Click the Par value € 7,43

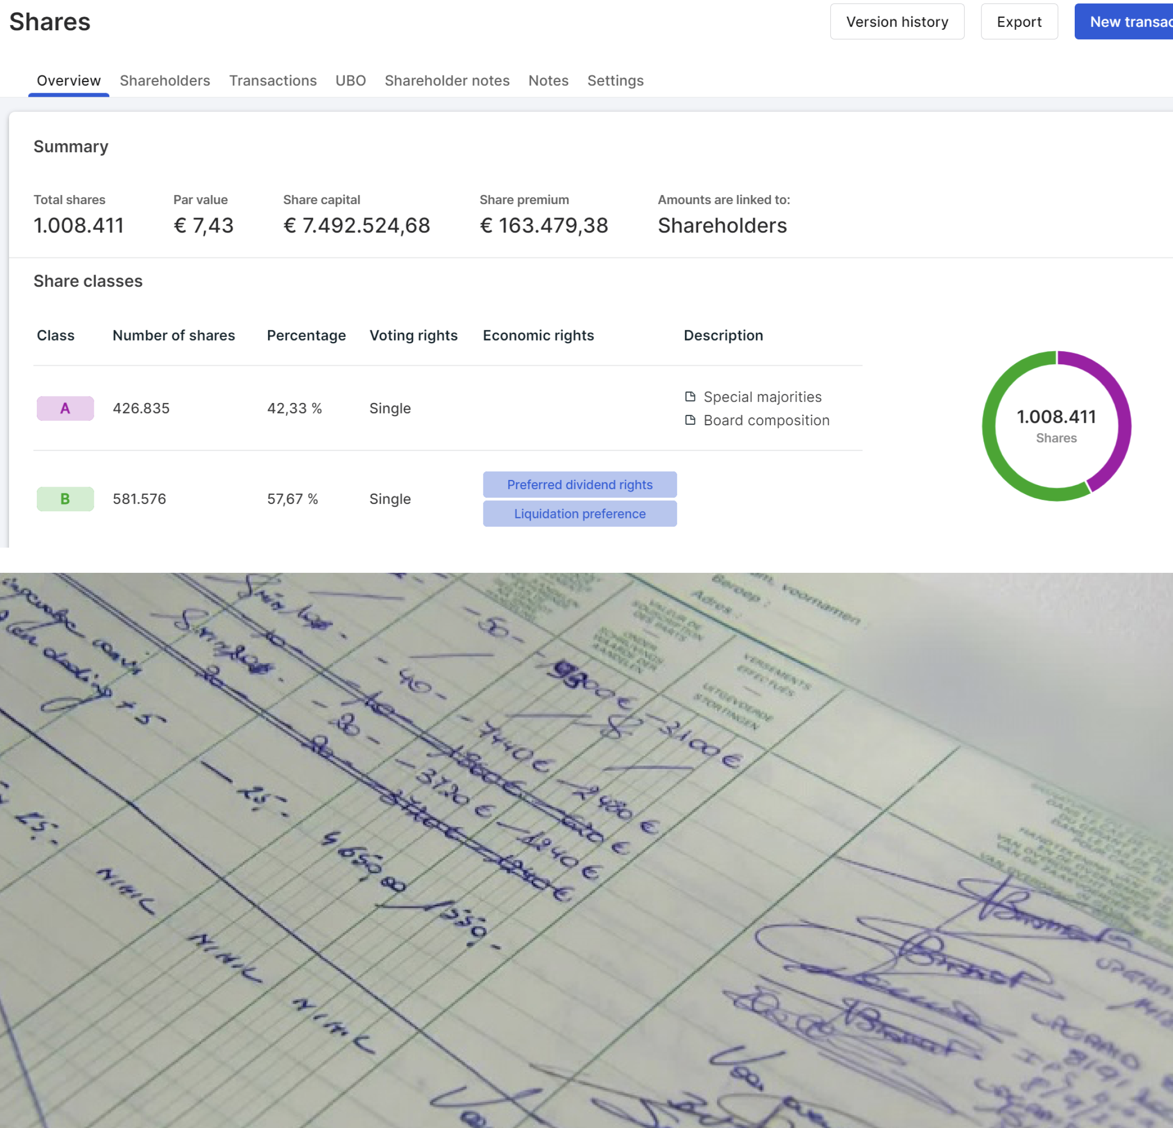[204, 226]
